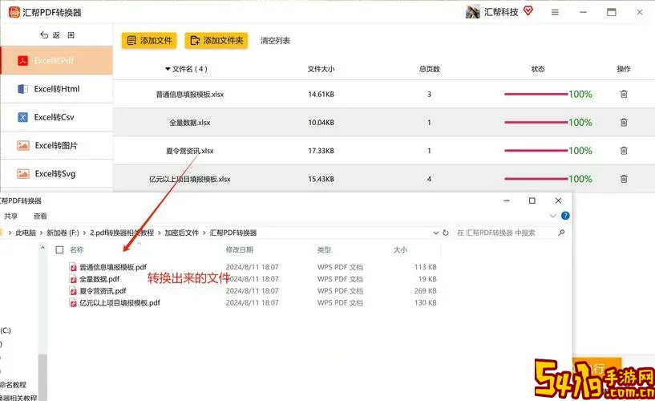The width and height of the screenshot is (655, 401).
Task: Click progress bar for 全量数据.xlsx
Action: pyautogui.click(x=536, y=123)
